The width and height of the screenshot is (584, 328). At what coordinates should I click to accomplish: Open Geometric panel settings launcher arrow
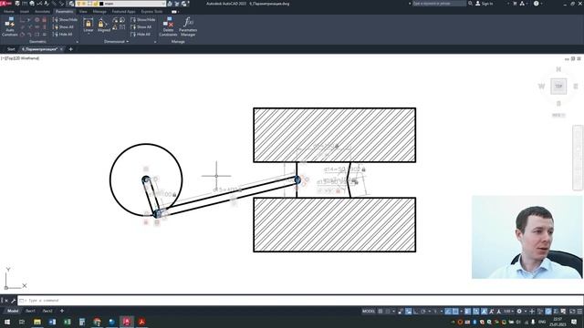(77, 42)
